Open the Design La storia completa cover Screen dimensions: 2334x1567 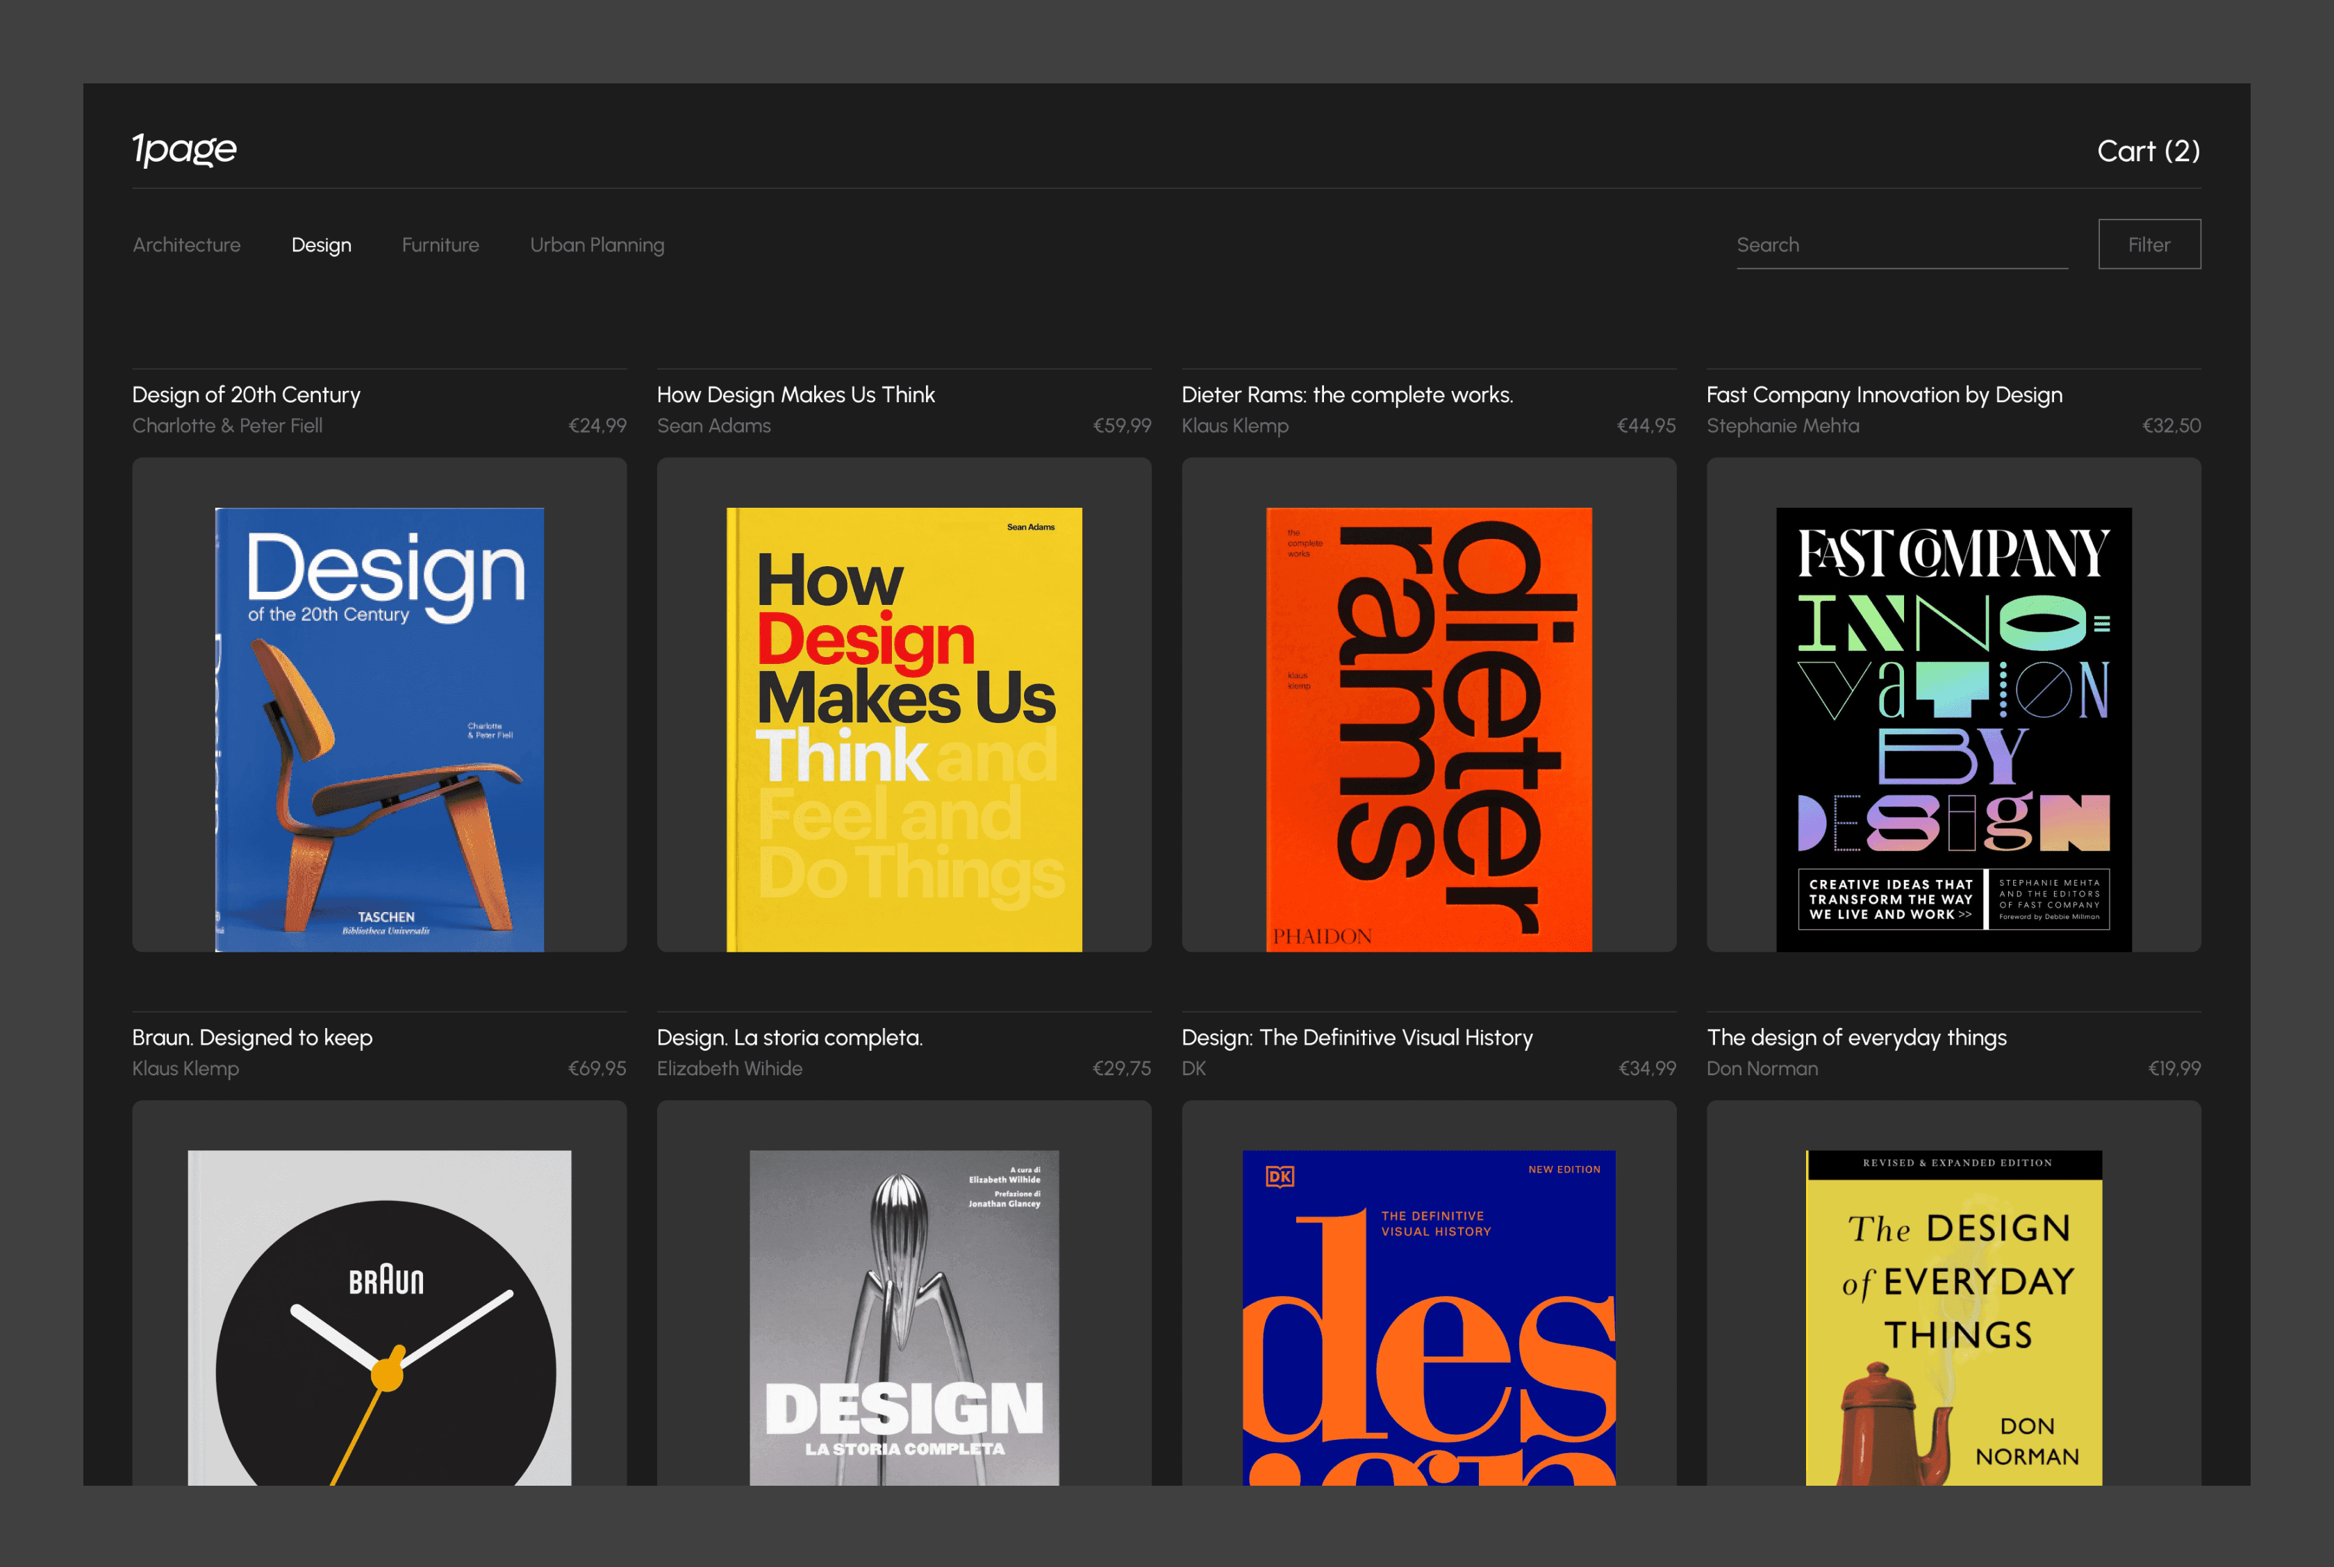click(903, 1317)
